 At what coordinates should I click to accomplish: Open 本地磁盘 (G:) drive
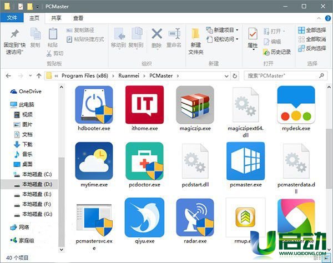[x=33, y=214]
